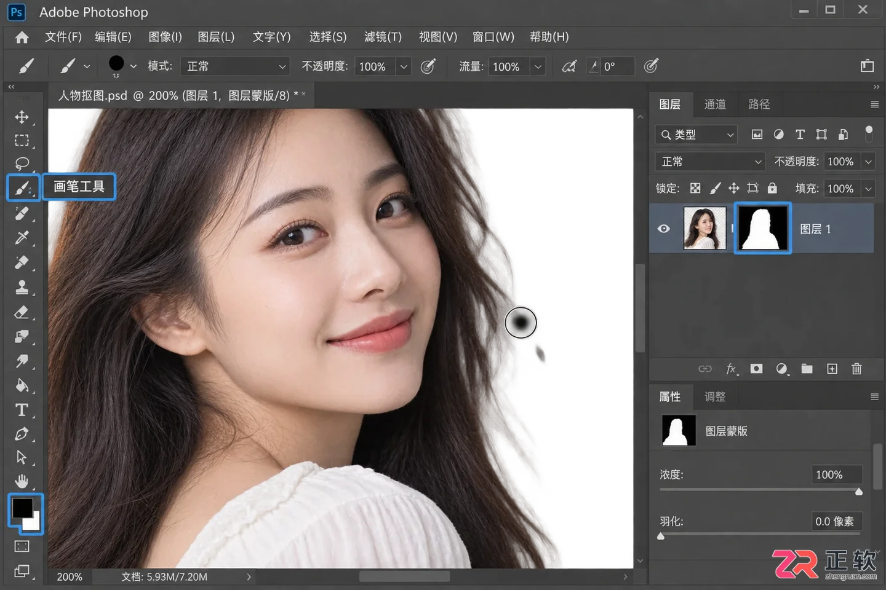Toggle lock image pixels

(x=715, y=188)
